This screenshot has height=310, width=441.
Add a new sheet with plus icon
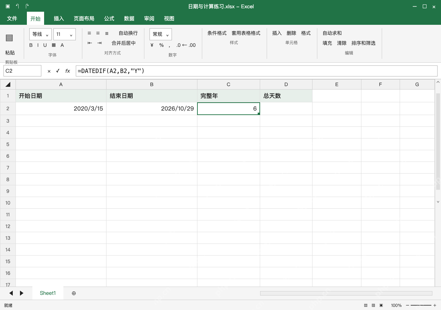(74, 293)
